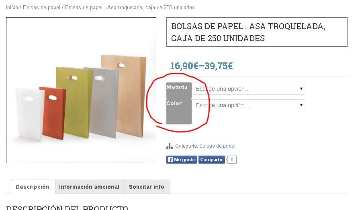Click the Facebook logo in Me gusta
The height and width of the screenshot is (210, 358).
pos(170,160)
